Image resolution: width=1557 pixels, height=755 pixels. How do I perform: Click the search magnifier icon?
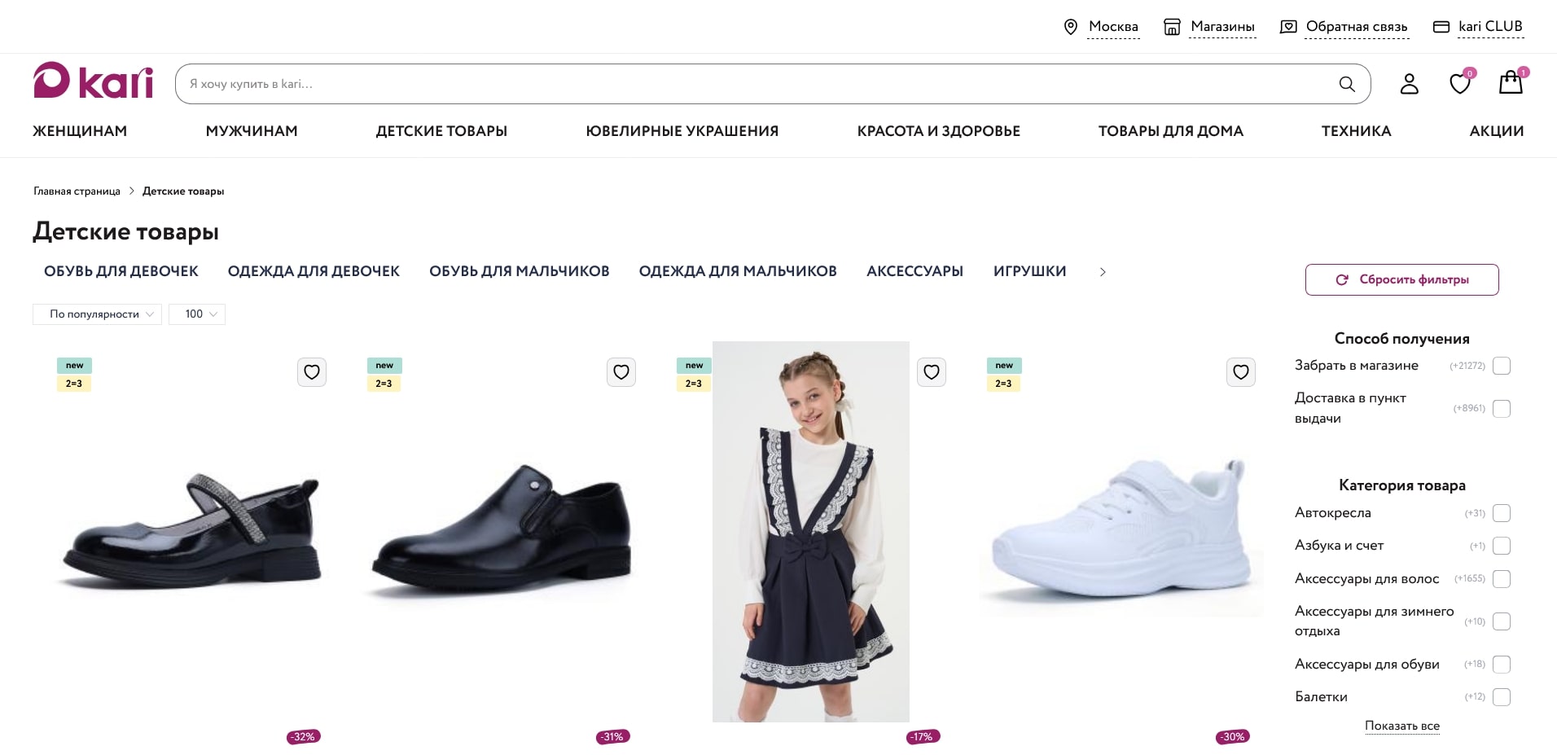[1347, 84]
